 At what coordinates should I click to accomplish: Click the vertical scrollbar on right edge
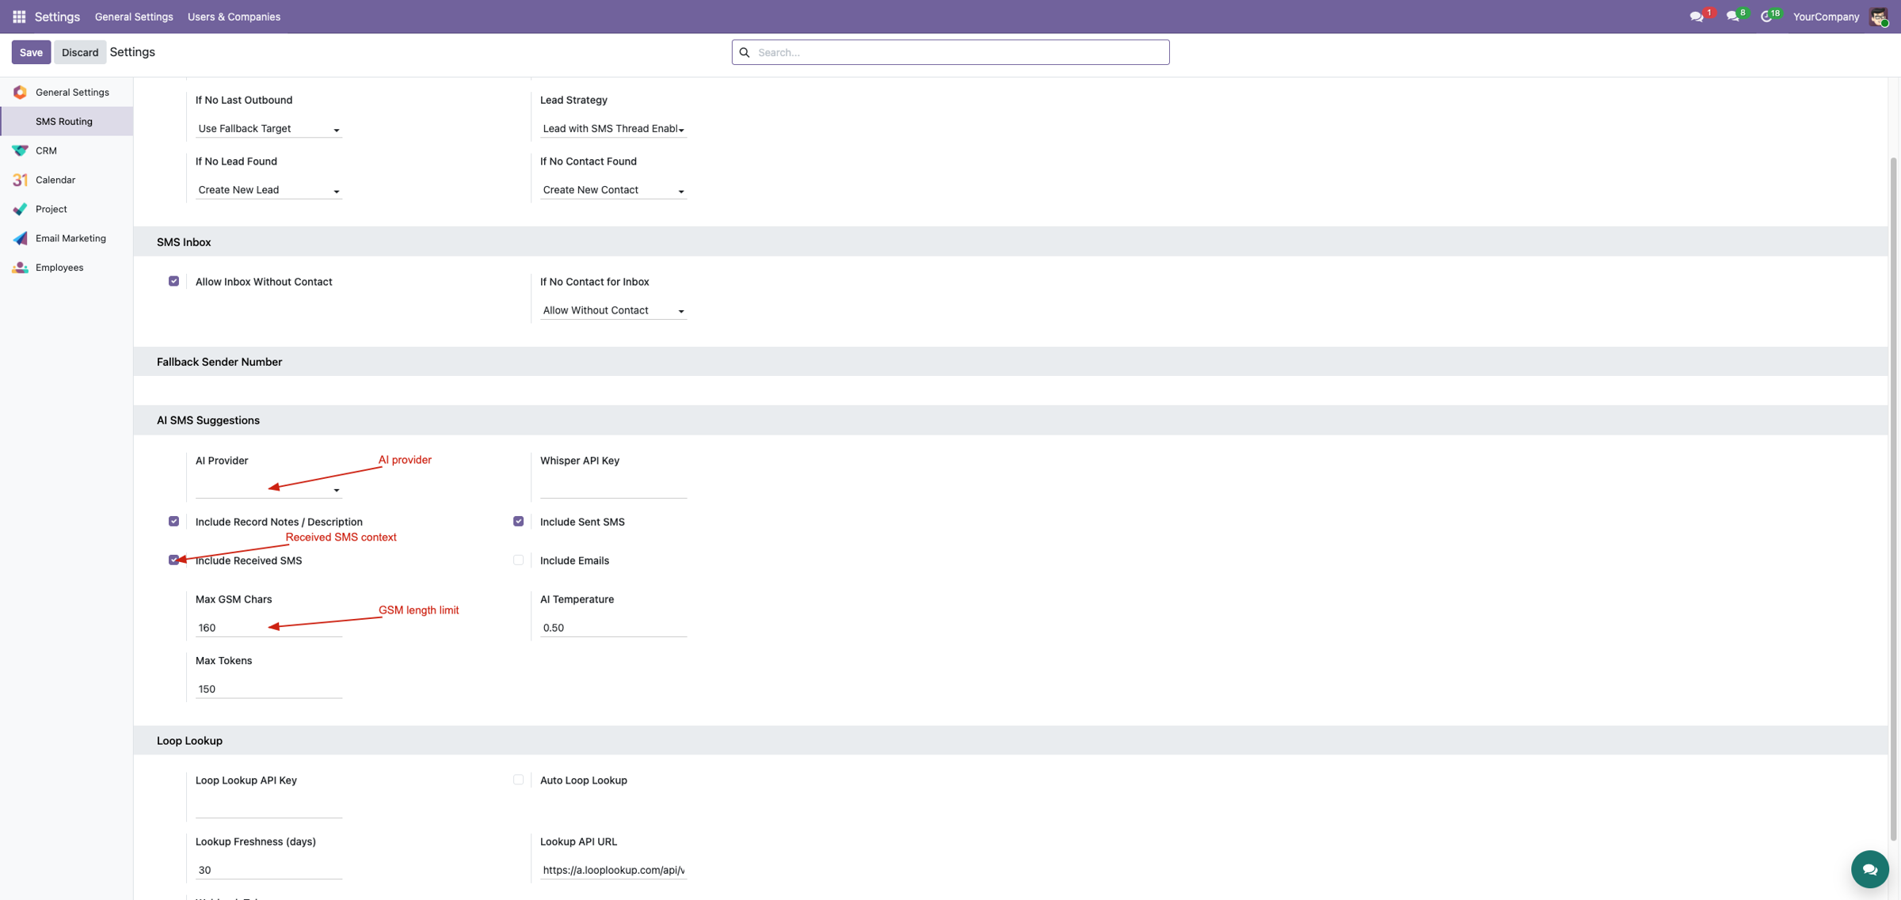[x=1894, y=499]
